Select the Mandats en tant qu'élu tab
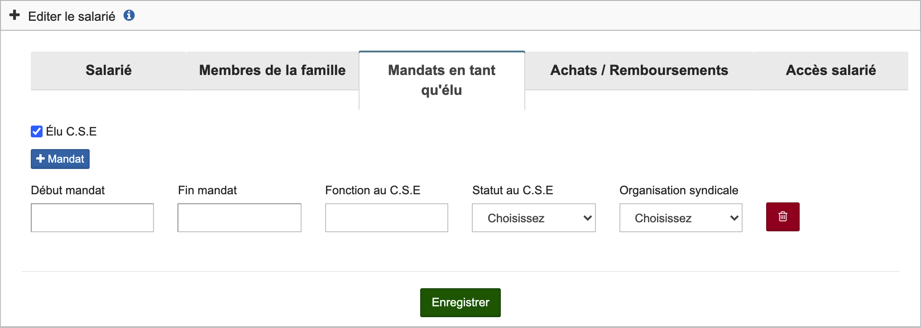Screen dimensions: 921x328 (x=441, y=80)
